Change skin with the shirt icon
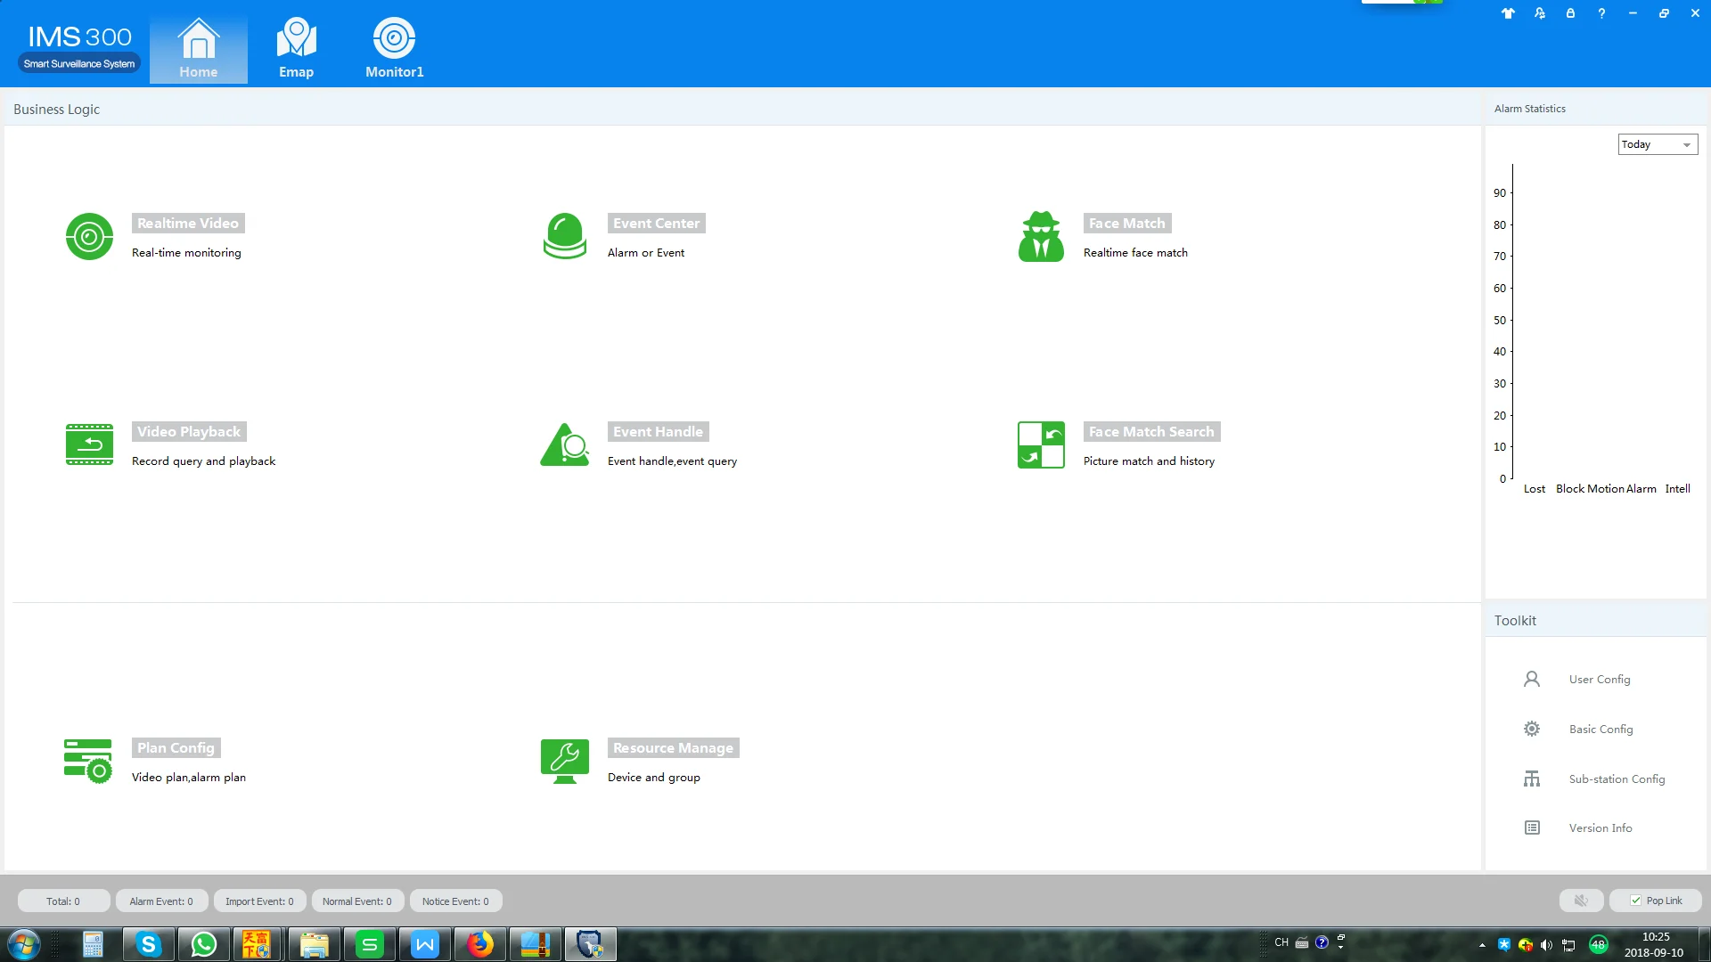 point(1508,13)
